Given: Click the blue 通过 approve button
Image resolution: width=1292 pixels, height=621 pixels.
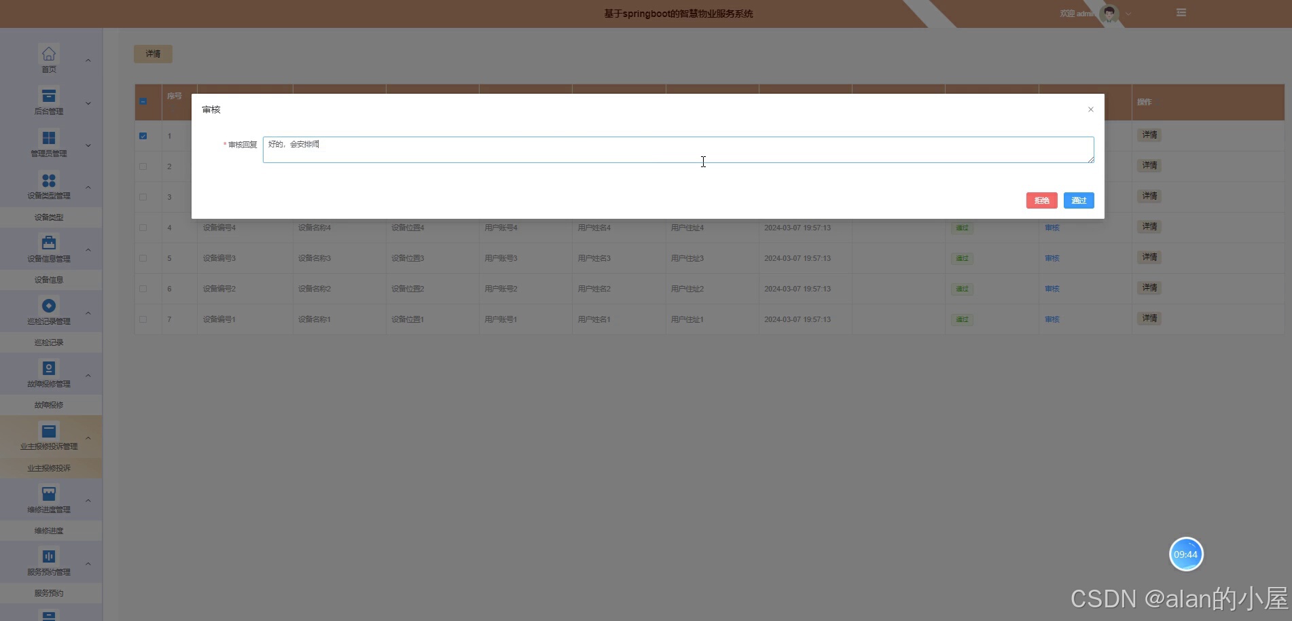Looking at the screenshot, I should [1079, 200].
